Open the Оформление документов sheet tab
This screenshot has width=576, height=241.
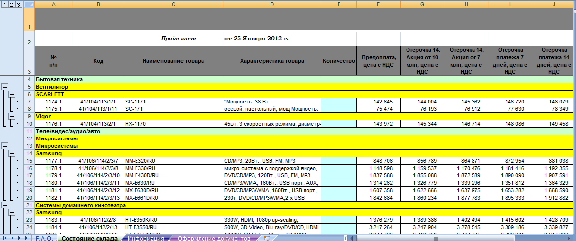pyautogui.click(x=214, y=238)
